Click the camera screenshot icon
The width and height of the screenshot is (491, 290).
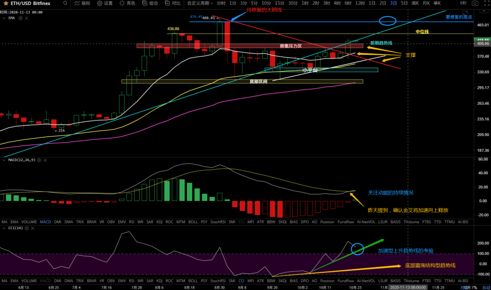click(475, 3)
